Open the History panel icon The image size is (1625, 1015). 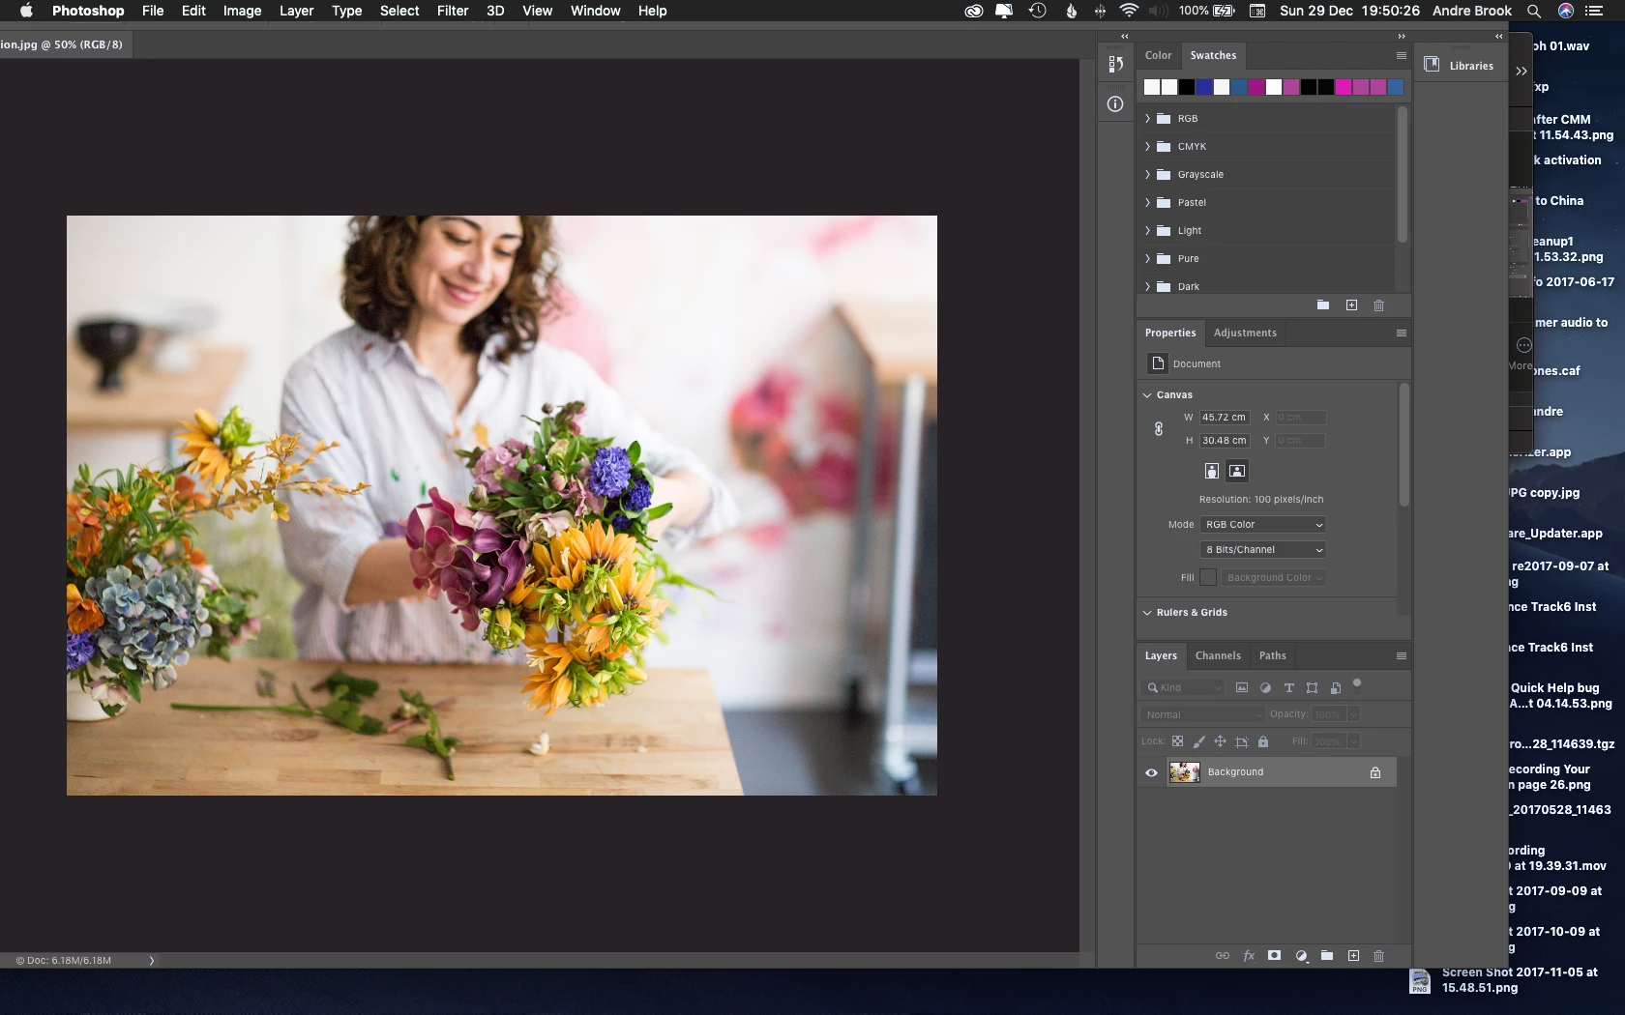point(1115,64)
